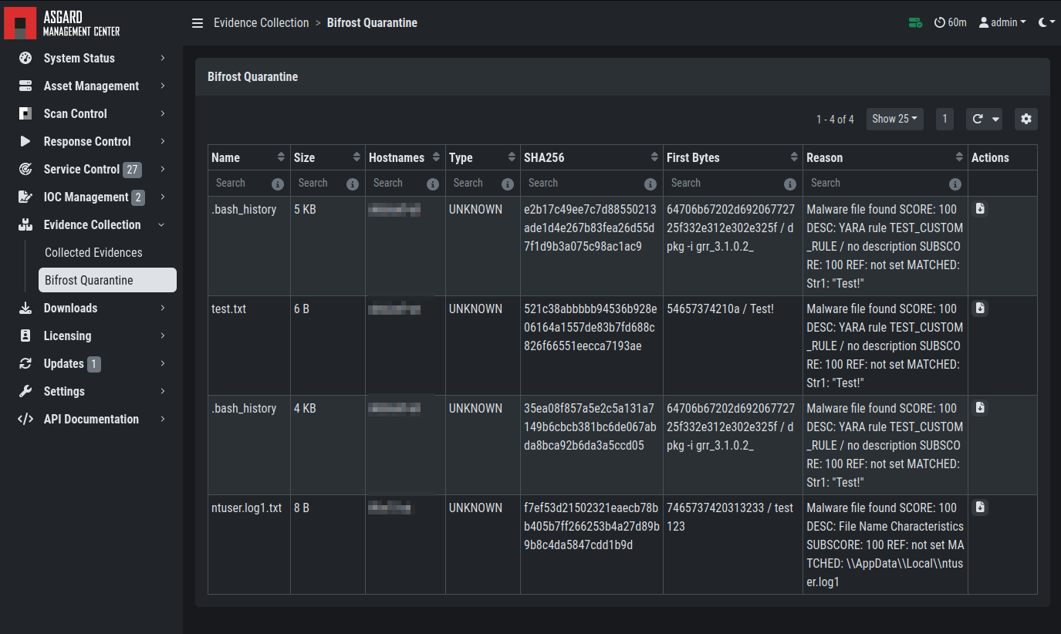
Task: Open the Show 25 rows dropdown
Action: (895, 119)
